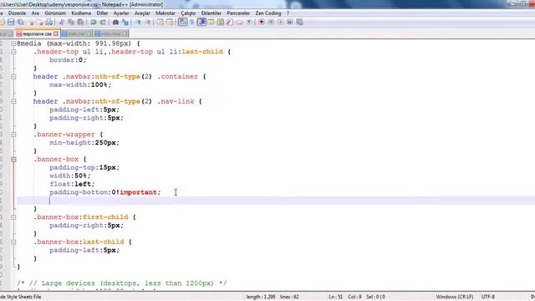Open the Zen Coding menu
The width and height of the screenshot is (535, 301).
268,13
